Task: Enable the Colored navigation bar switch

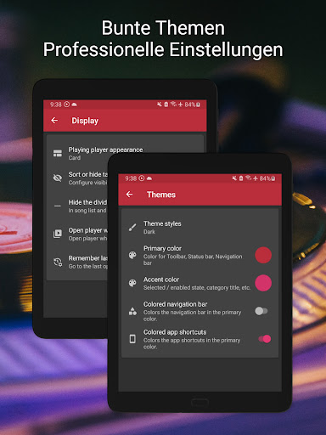Action: click(x=261, y=311)
